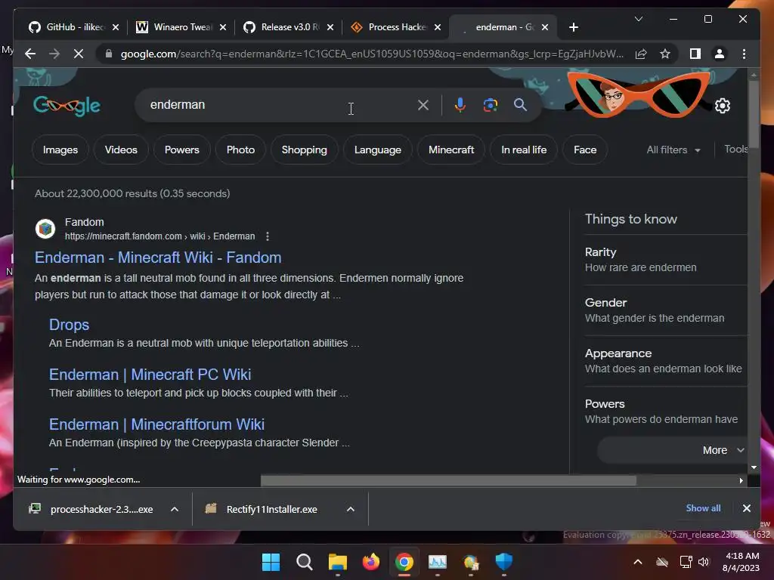Launch Firefox from the taskbar

click(x=370, y=562)
